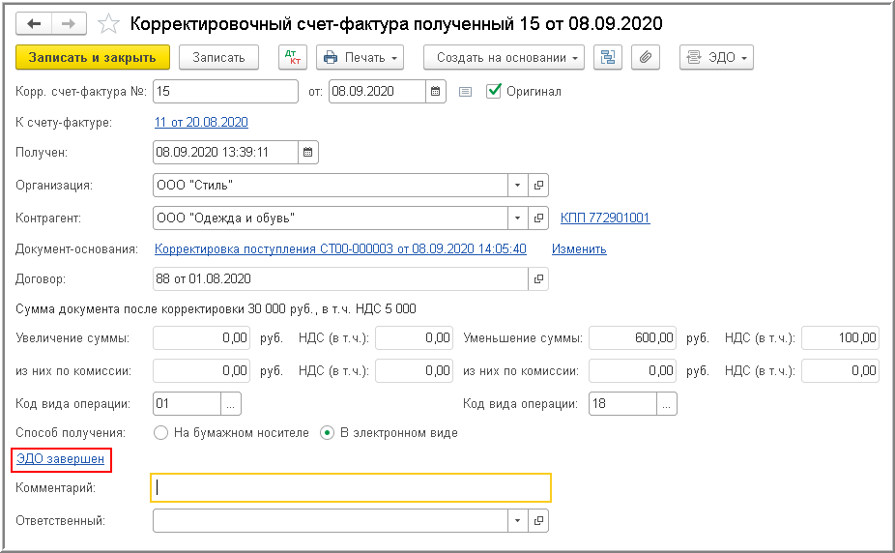The width and height of the screenshot is (895, 553).
Task: Toggle the Оригинал checkbox
Action: (494, 91)
